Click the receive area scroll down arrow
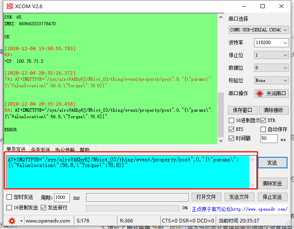This screenshot has height=229, width=294. pyautogui.click(x=221, y=141)
